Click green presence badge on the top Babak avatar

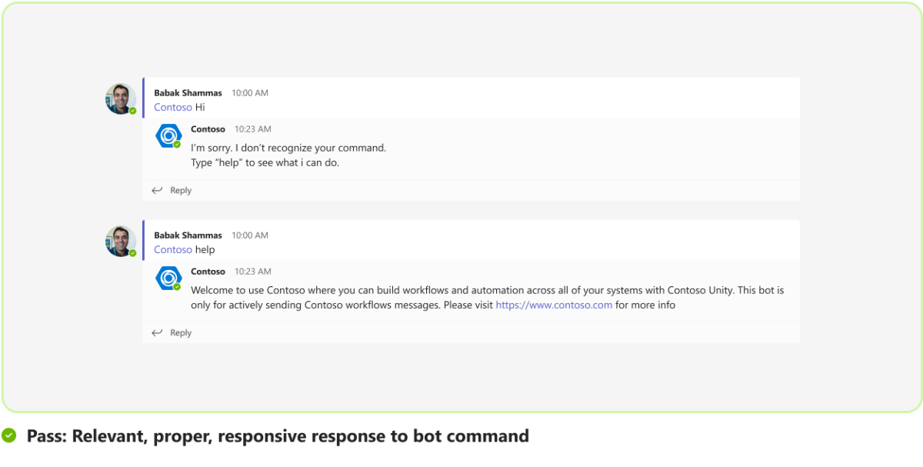[x=132, y=111]
